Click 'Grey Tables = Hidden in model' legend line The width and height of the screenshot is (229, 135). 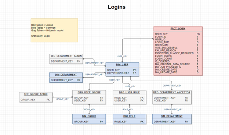click(47, 31)
